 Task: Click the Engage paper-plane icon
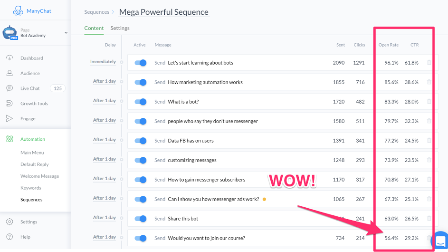click(10, 119)
